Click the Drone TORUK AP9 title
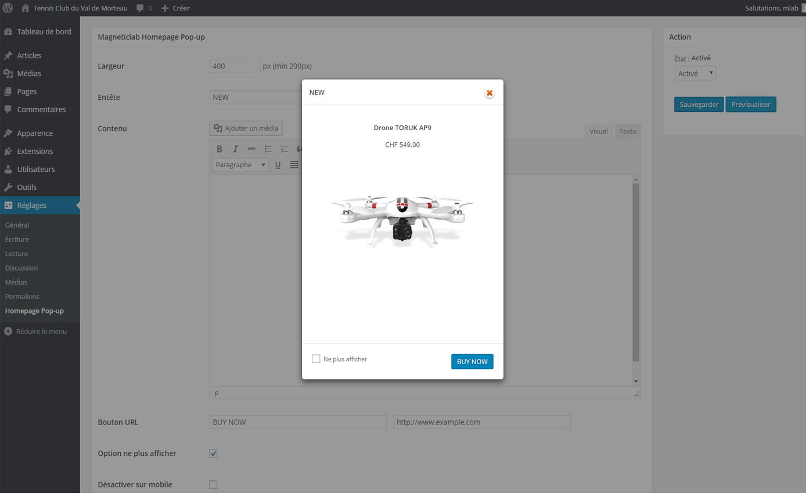Image resolution: width=806 pixels, height=493 pixels. (402, 128)
